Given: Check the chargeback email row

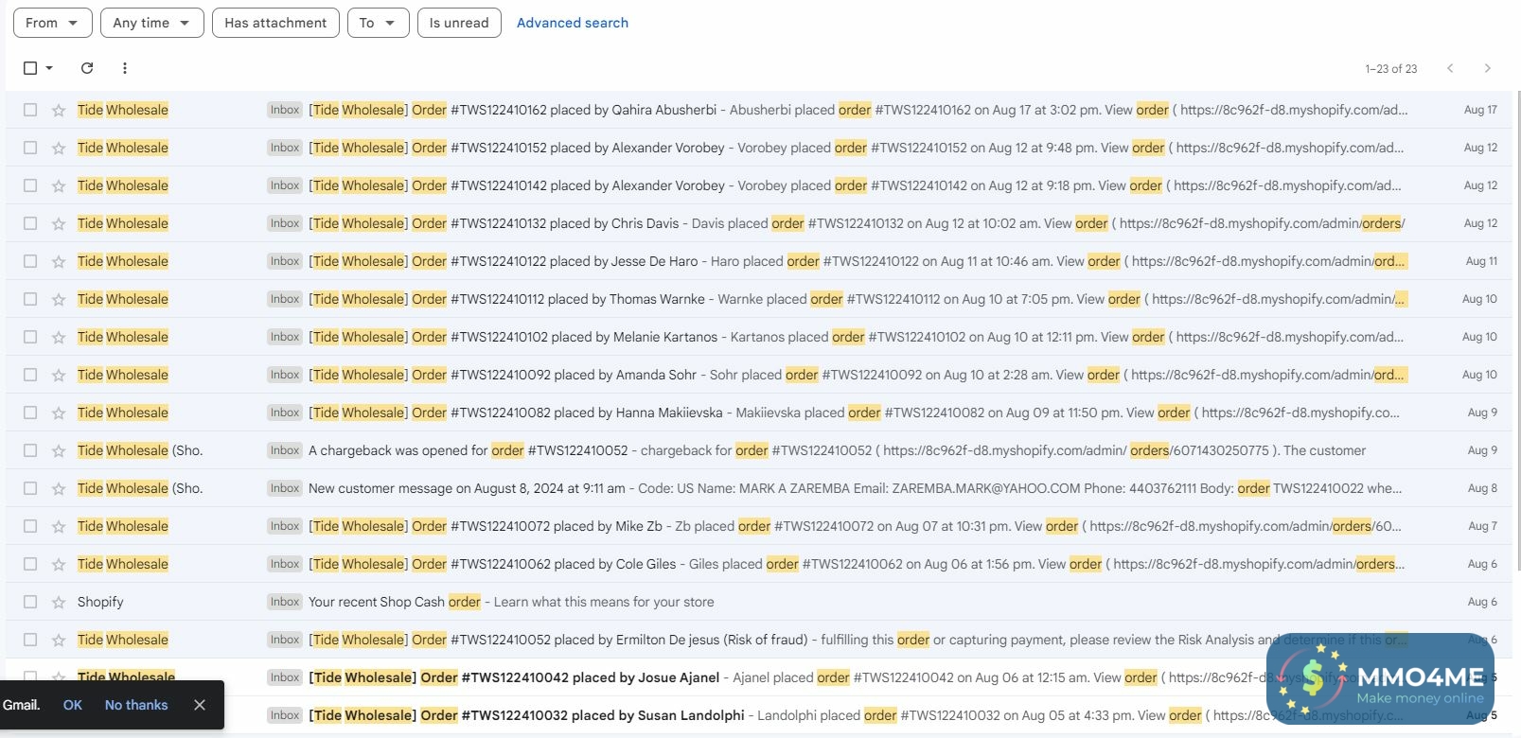Looking at the screenshot, I should coord(30,450).
